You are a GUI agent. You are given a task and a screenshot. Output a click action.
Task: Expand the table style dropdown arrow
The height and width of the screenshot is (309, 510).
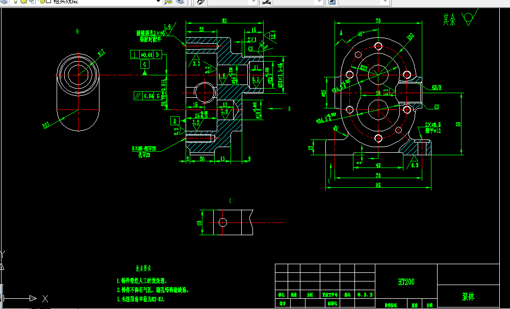tap(386, 2)
